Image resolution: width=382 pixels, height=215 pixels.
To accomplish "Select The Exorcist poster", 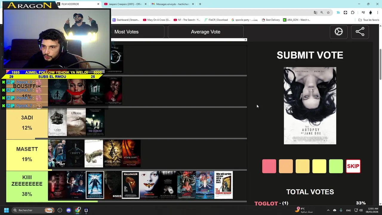I will tap(95, 122).
